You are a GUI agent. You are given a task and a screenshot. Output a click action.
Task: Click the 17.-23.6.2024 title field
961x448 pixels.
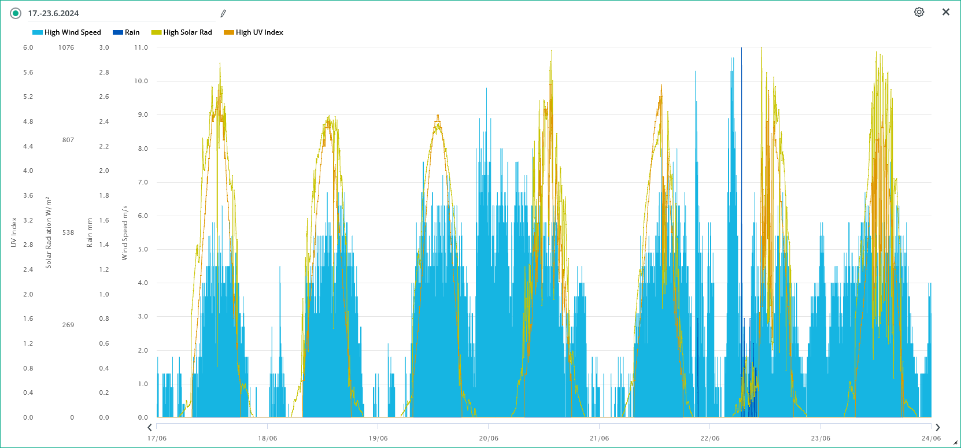tap(116, 13)
